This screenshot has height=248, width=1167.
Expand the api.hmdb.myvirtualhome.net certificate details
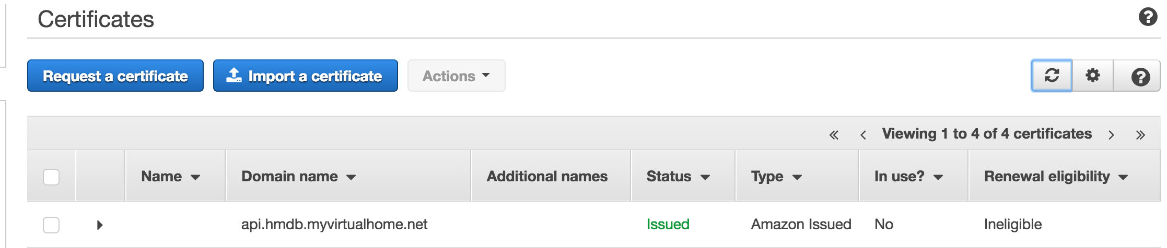tap(100, 225)
